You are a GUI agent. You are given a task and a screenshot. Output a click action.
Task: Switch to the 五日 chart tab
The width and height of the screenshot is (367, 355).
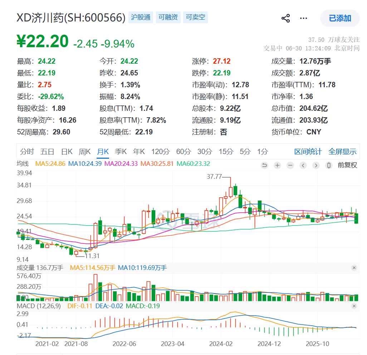tap(47, 152)
